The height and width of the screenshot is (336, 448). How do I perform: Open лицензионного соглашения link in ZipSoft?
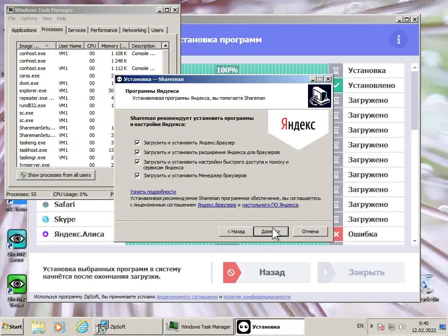click(187, 297)
